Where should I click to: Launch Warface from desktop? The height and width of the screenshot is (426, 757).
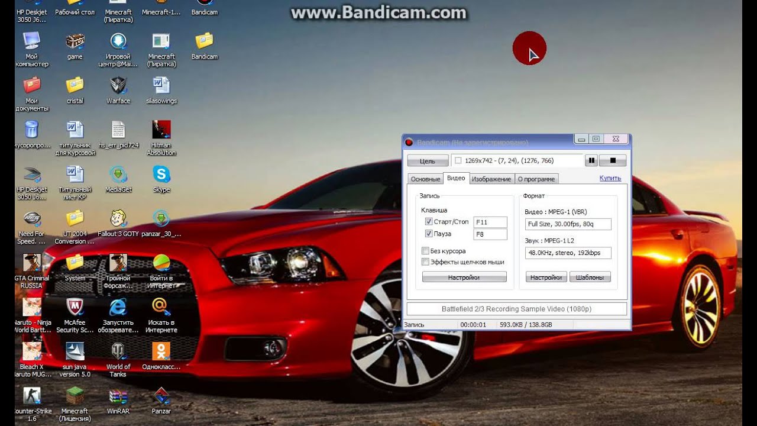[118, 90]
